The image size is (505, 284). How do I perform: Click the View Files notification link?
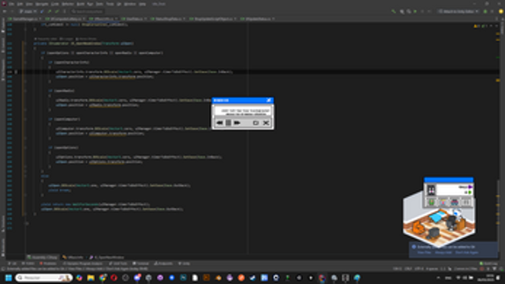point(424,252)
